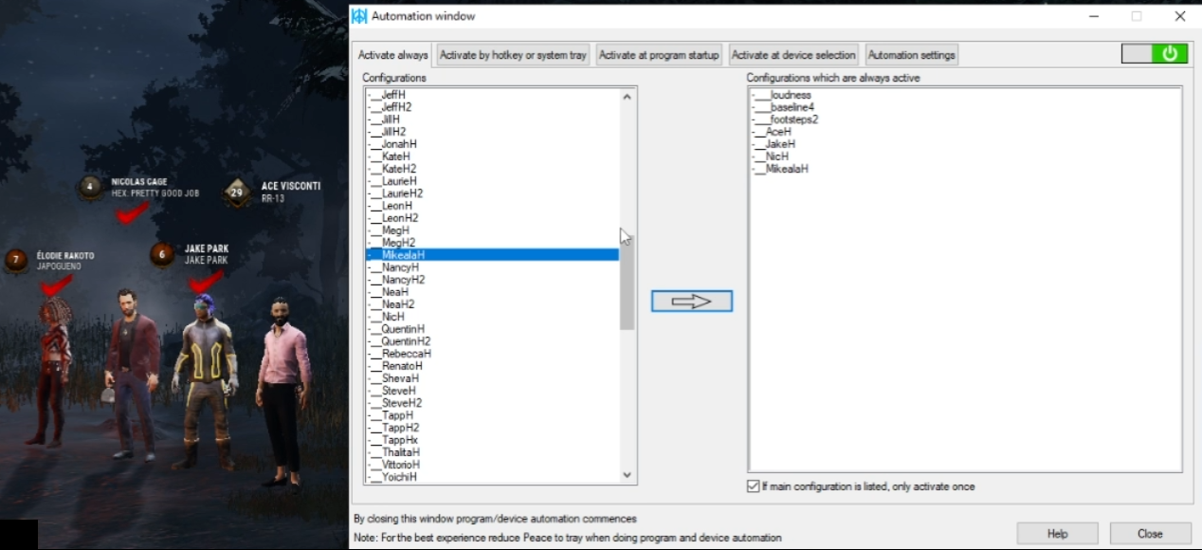Viewport: 1202px width, 550px height.
Task: Open Activate by hotkey or system tray tab
Action: pyautogui.click(x=513, y=55)
